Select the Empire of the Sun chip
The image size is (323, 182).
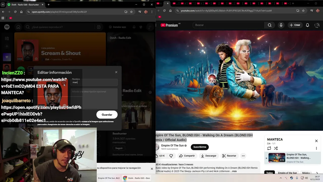(x=287, y=173)
